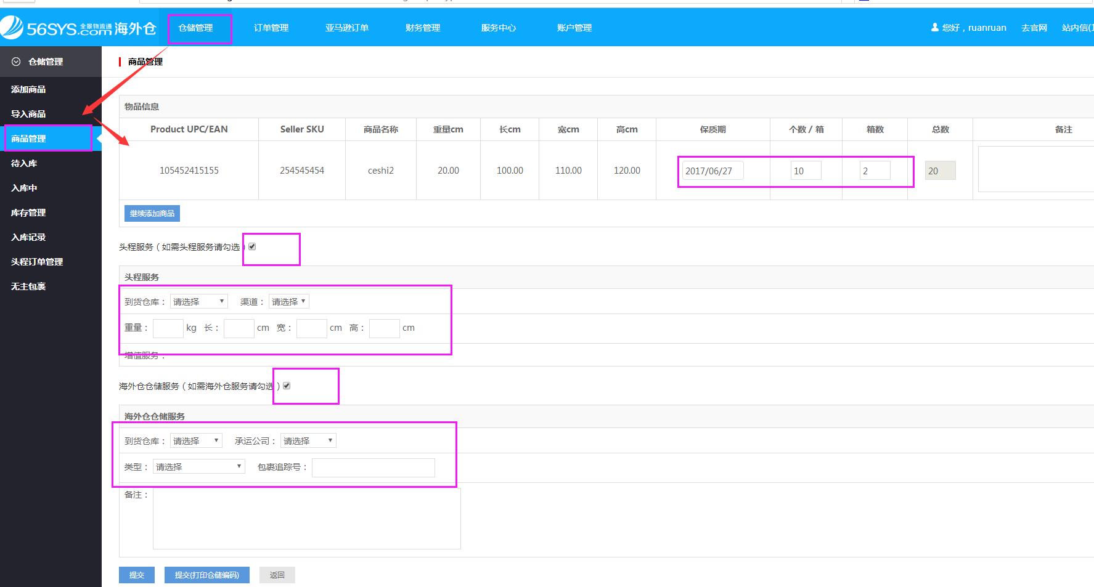
Task: Open 亚马逊订单 in navigation bar
Action: pyautogui.click(x=347, y=28)
